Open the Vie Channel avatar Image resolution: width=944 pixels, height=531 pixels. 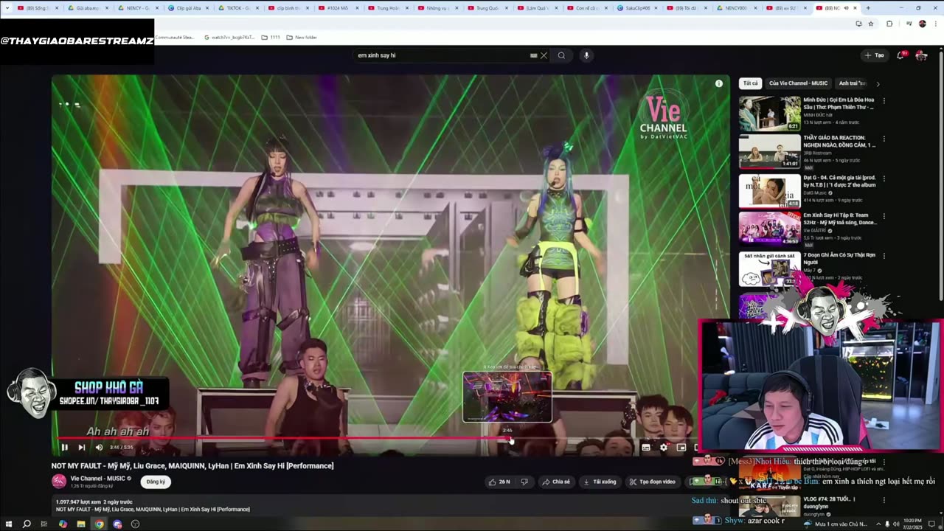pyautogui.click(x=59, y=482)
